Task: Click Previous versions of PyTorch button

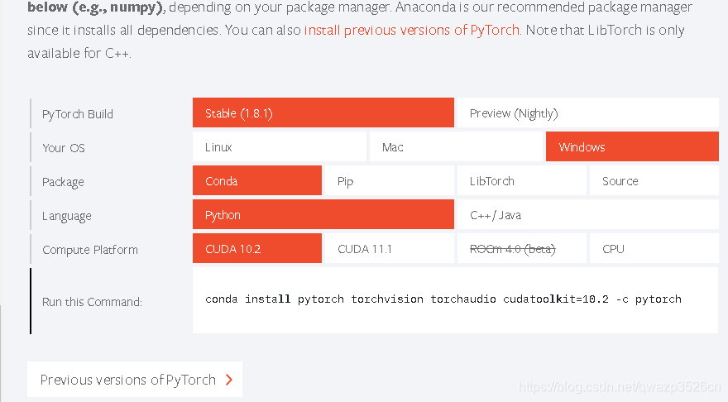Action: click(135, 380)
